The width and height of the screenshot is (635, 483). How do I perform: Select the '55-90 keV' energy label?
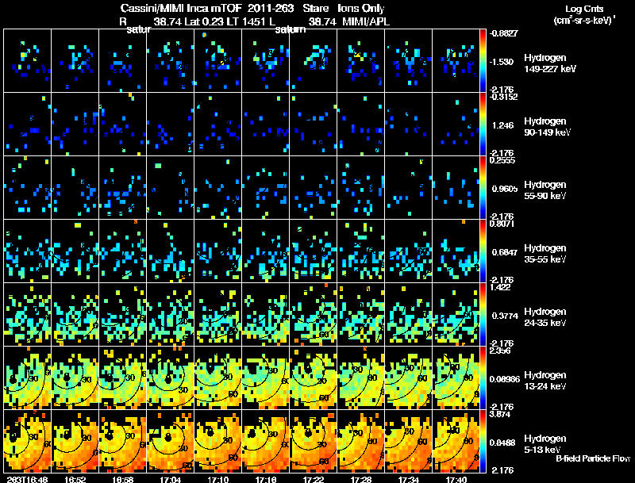coord(545,196)
